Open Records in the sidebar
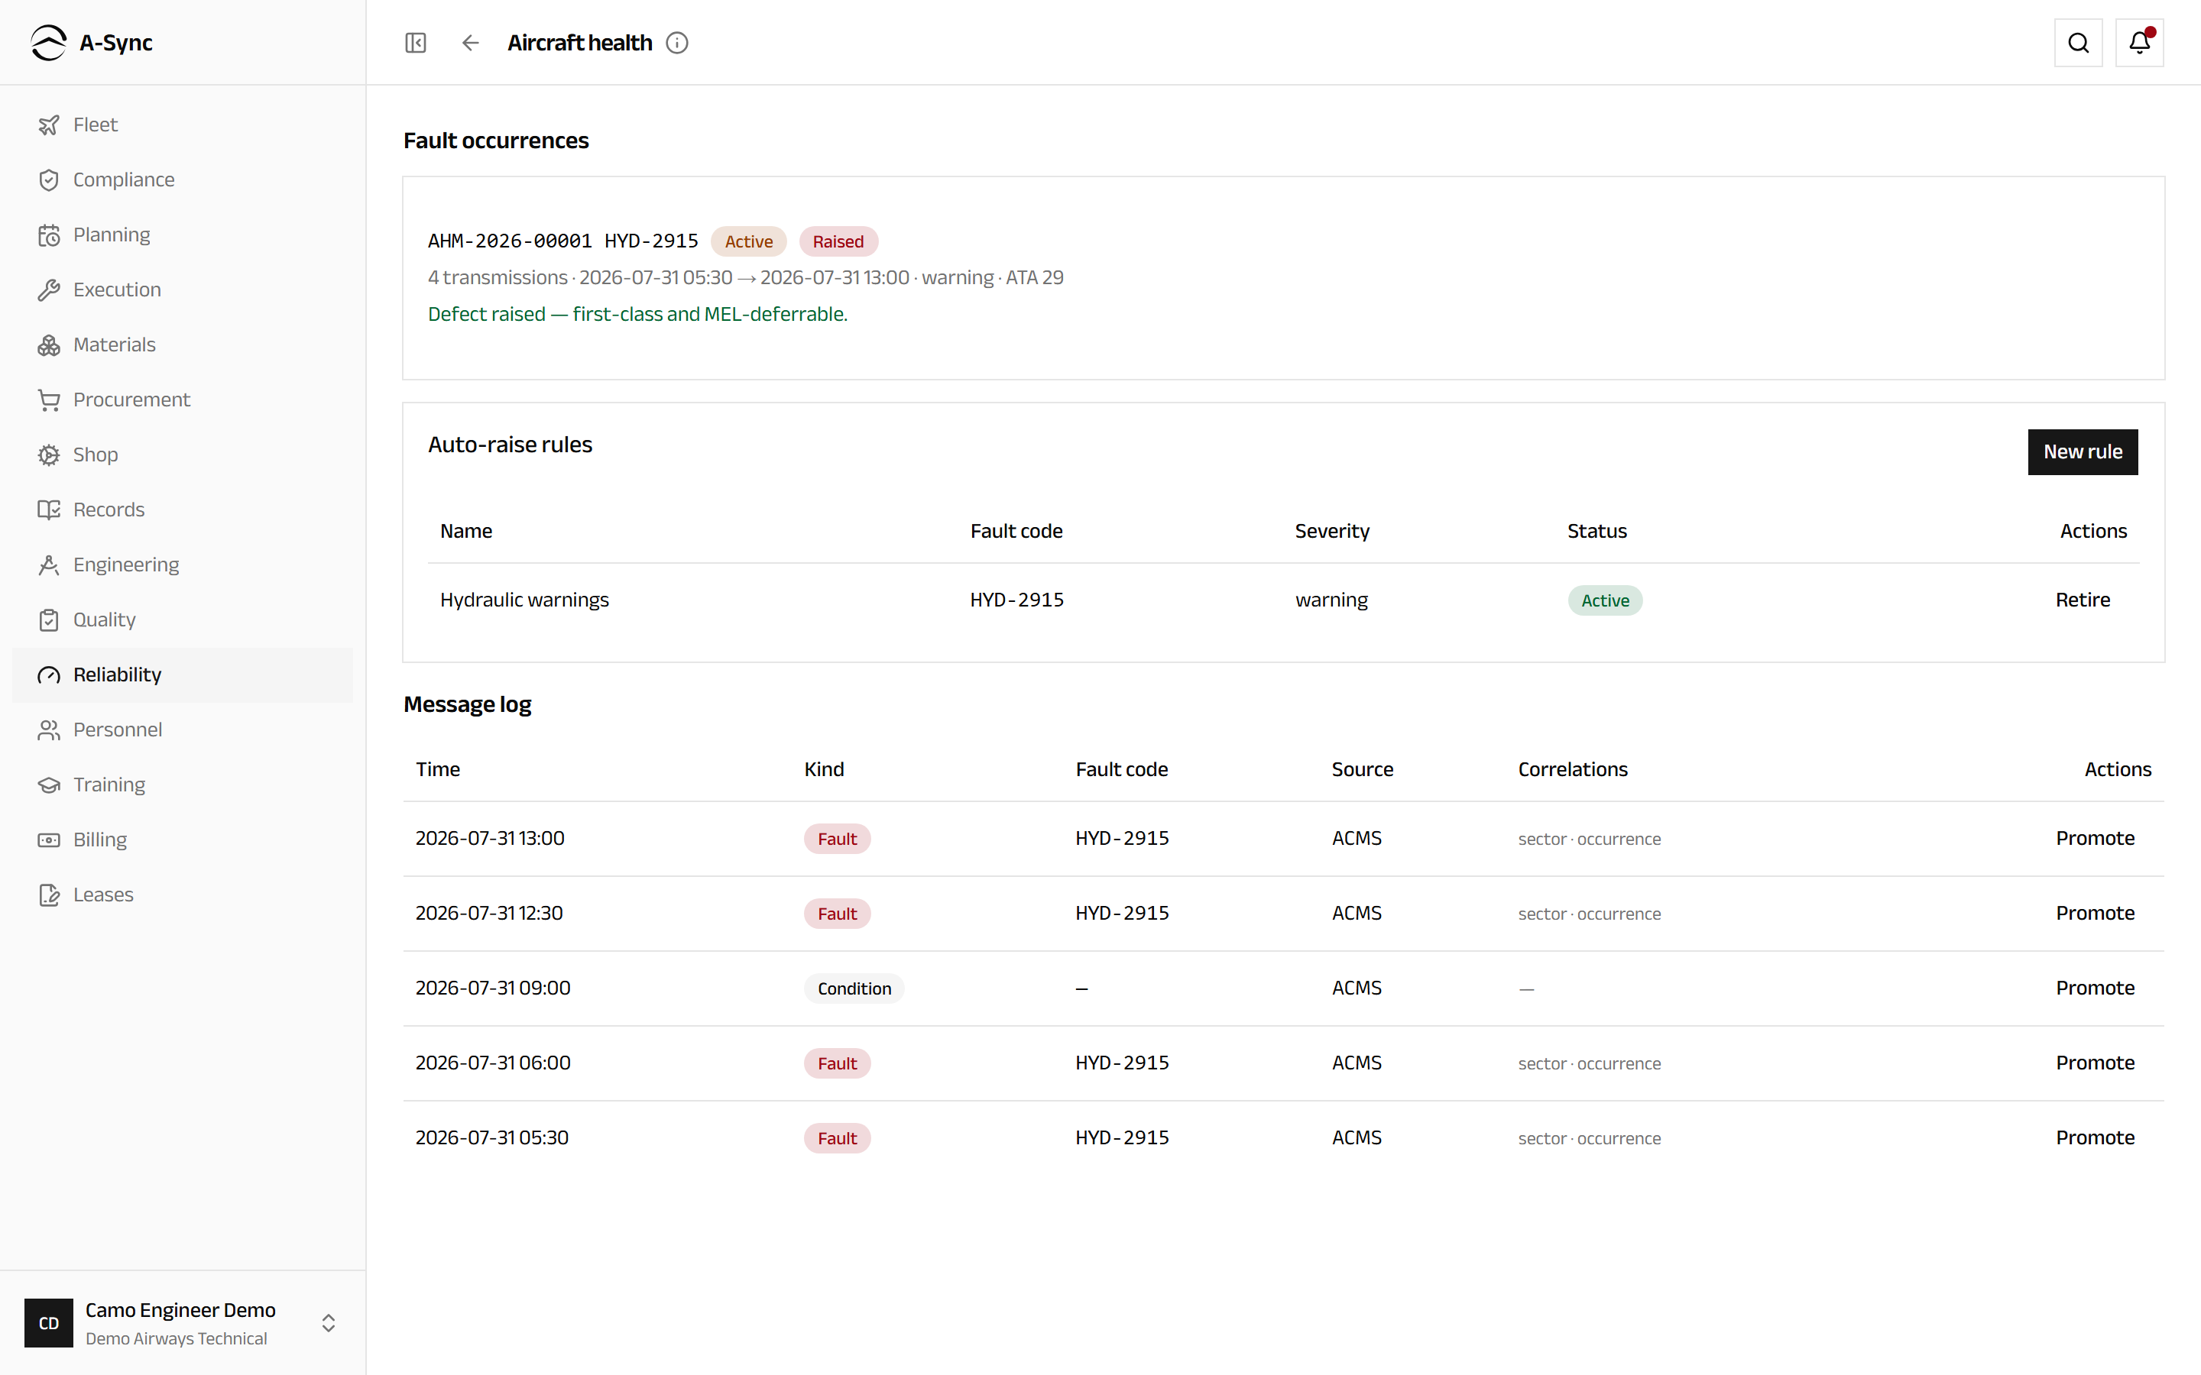Screen dimensions: 2201x1375 click(182, 510)
